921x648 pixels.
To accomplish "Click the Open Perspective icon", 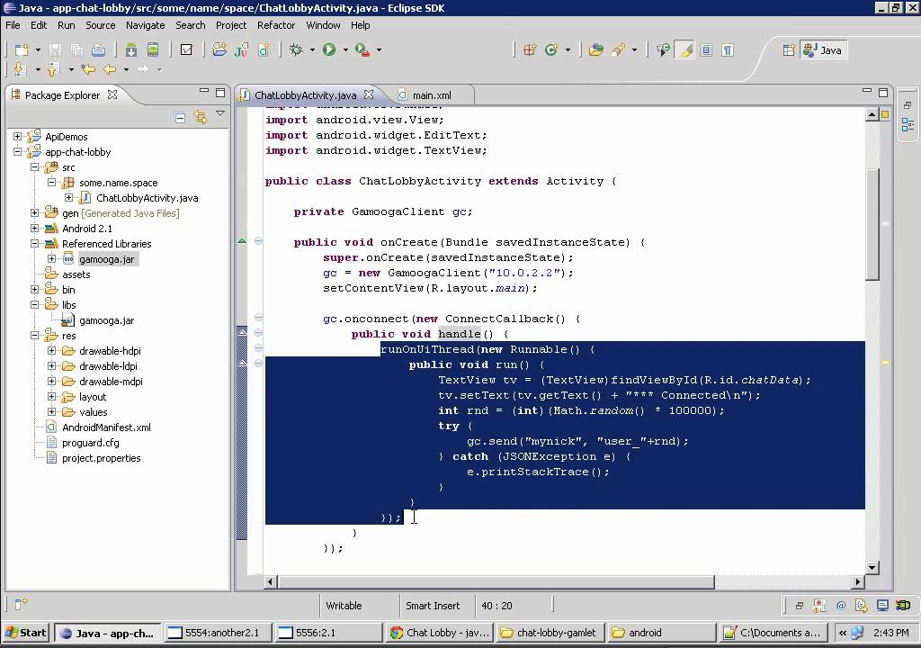I will [x=789, y=50].
